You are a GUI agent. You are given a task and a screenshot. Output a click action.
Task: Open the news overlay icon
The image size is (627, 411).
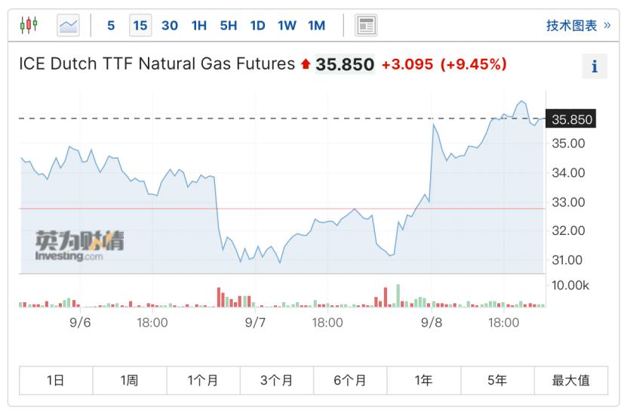point(366,26)
